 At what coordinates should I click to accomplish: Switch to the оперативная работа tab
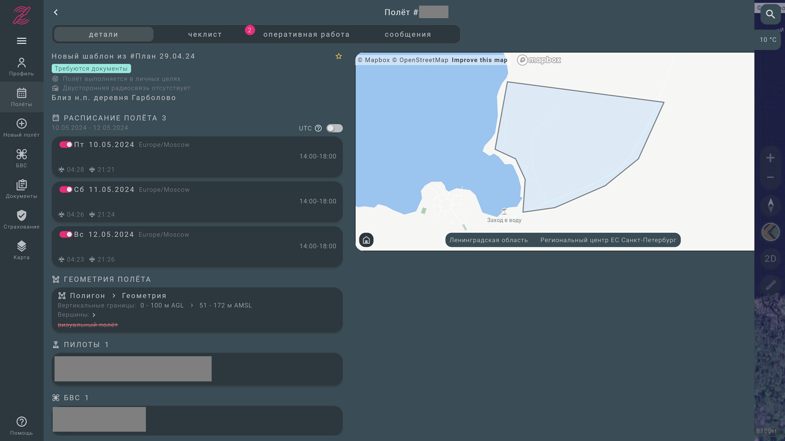[307, 34]
